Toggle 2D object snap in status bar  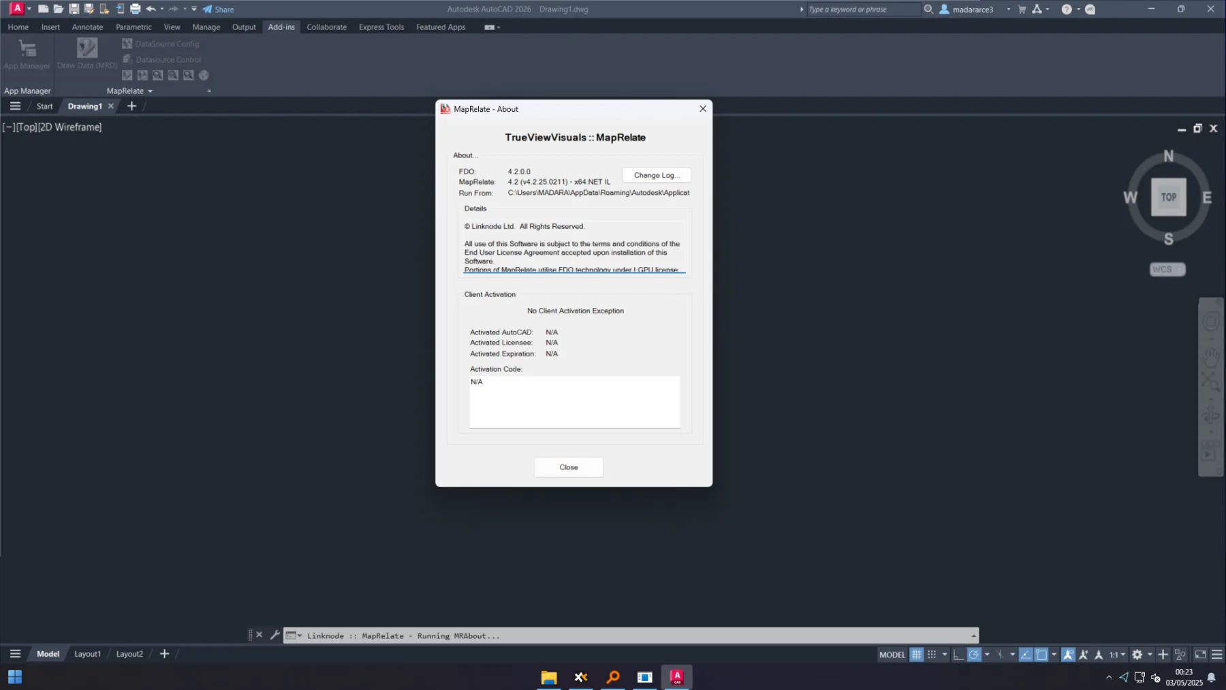pyautogui.click(x=1041, y=655)
